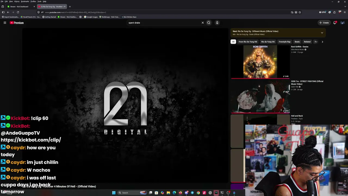Go to YouTube Premium home via logo

[17, 23]
